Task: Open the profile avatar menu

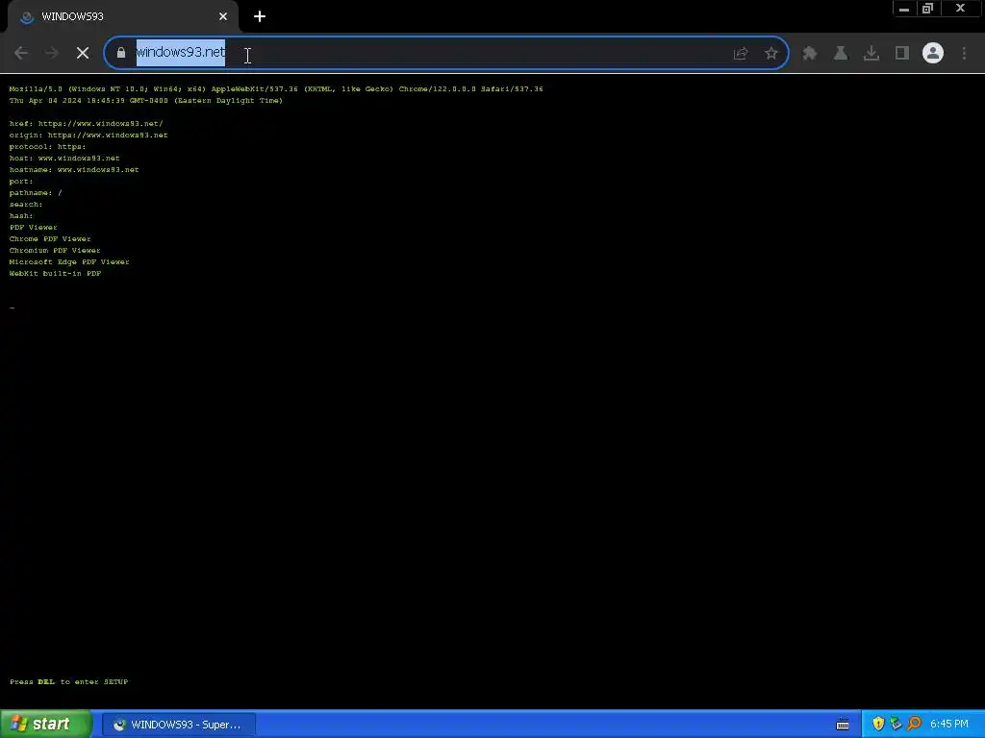Action: (x=933, y=54)
